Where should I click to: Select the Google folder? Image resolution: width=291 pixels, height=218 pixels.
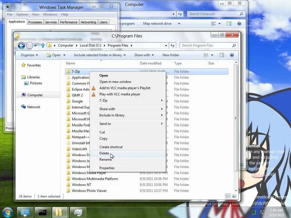77,101
